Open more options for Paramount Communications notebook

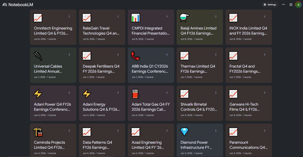coord(265,131)
